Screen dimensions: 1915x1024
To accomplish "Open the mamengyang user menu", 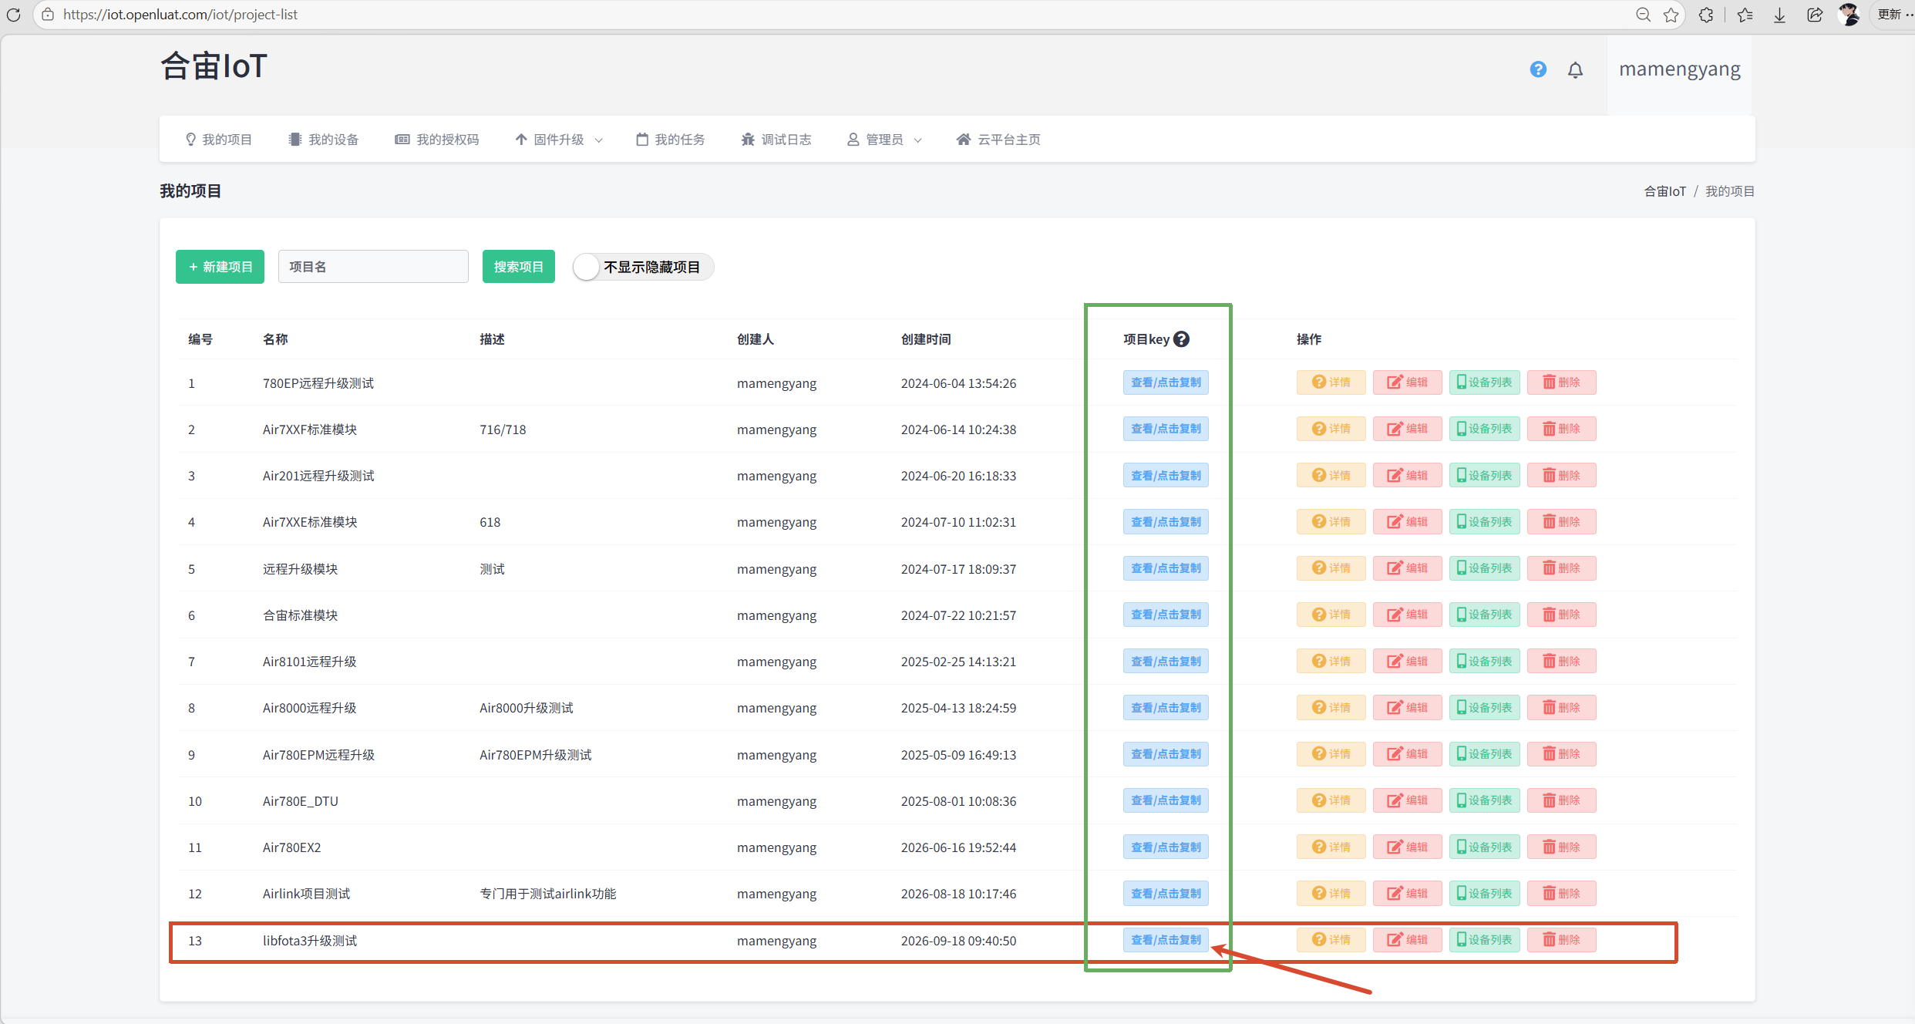I will click(x=1679, y=69).
